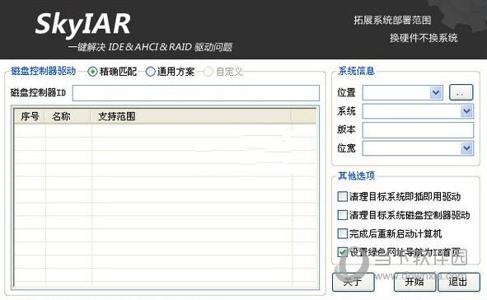Click the 关于 button
This screenshot has height=300, width=487.
click(354, 282)
